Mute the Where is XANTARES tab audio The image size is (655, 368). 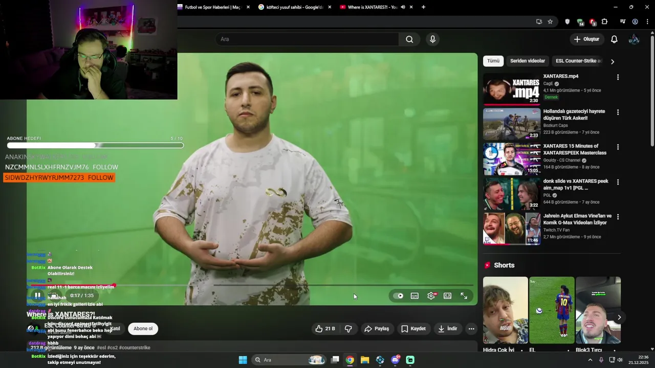click(403, 7)
